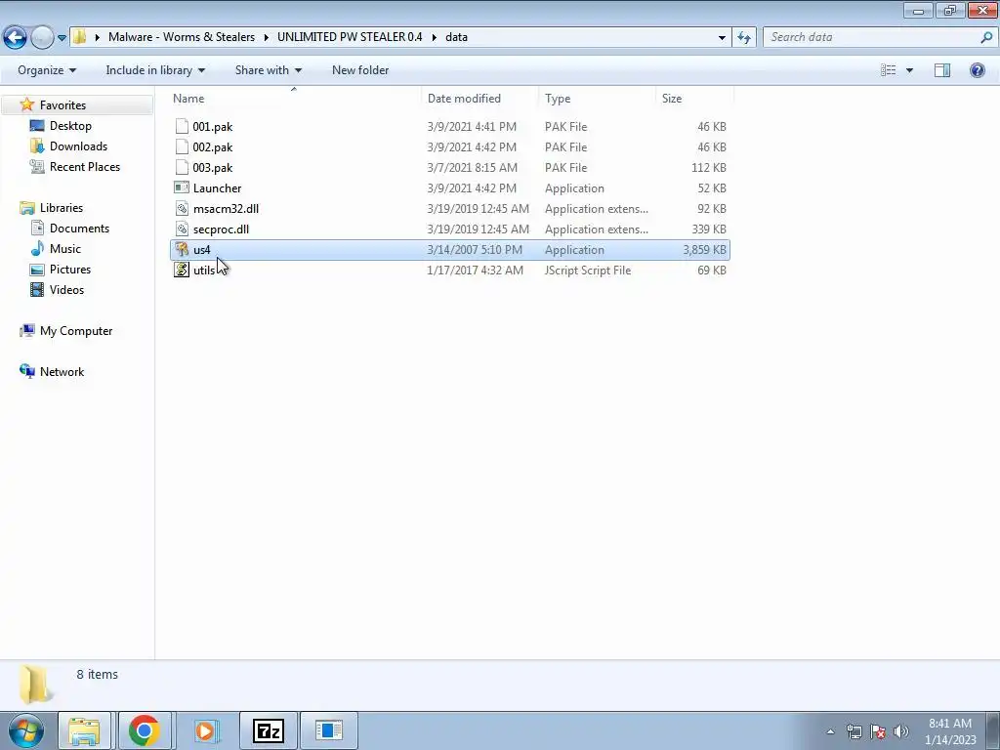Open the Pictures library
Screen dimensions: 1000x750
pos(70,270)
